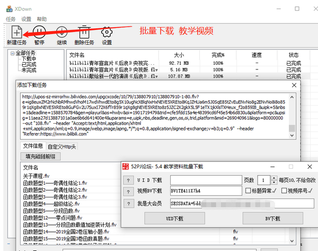Click the 删除任务 trash can icon

(84, 31)
